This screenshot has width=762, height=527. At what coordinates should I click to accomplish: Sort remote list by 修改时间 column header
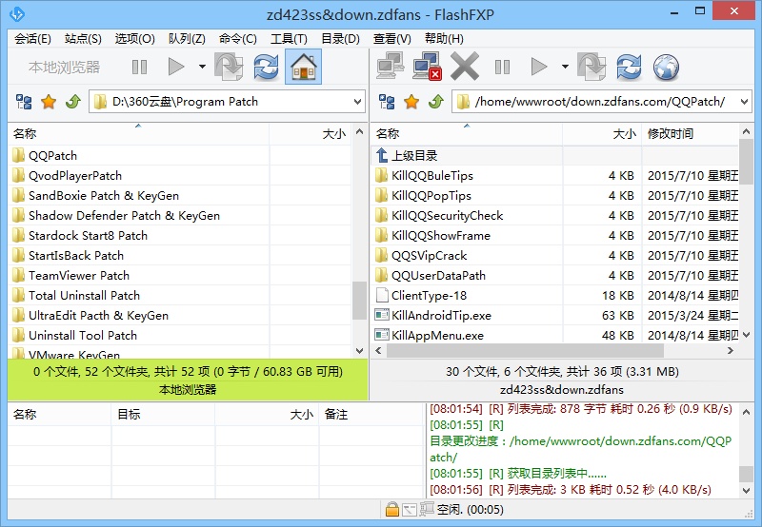(690, 134)
